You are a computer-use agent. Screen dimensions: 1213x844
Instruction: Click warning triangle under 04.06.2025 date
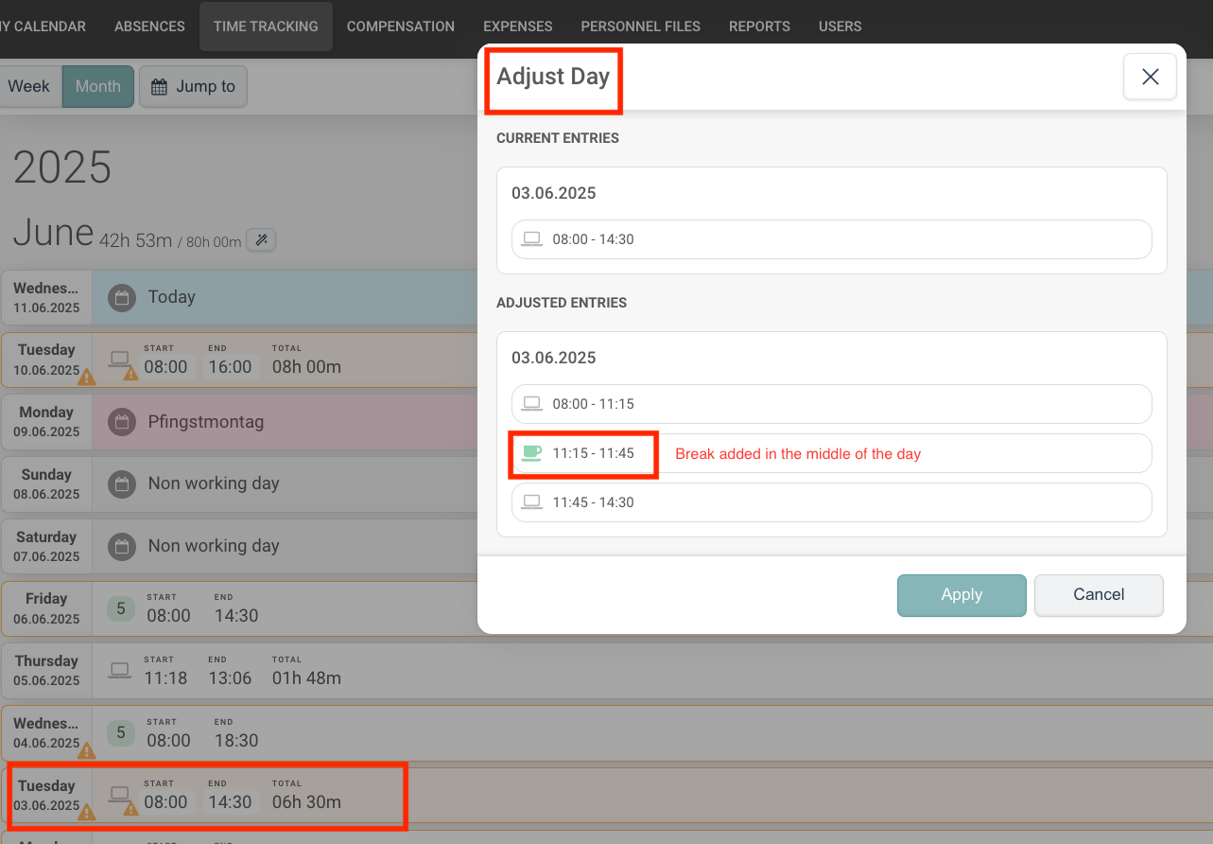click(86, 750)
